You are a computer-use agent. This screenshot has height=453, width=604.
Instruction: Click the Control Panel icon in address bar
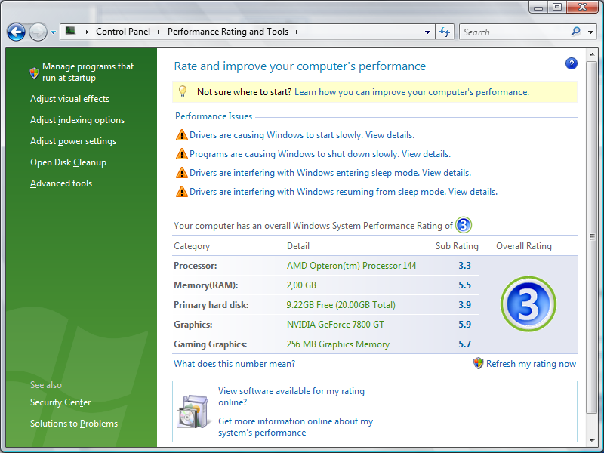click(70, 31)
